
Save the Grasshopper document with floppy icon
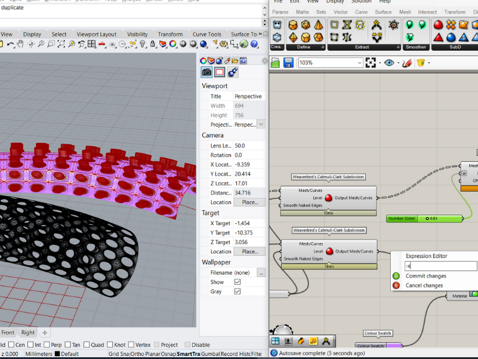click(288, 63)
